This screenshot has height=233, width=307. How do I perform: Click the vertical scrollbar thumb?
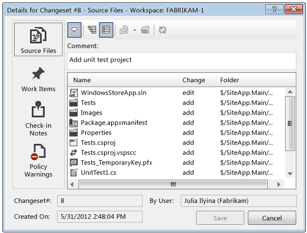coord(290,124)
